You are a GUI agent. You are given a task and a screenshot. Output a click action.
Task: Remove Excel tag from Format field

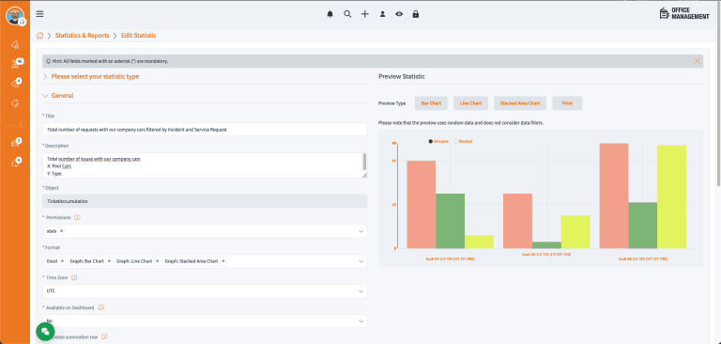(x=62, y=261)
